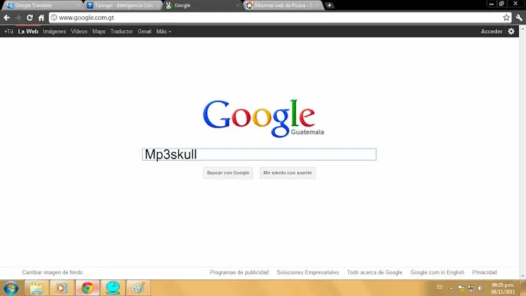Open the cyan messenger taskbar icon
This screenshot has height=296, width=526.
pyautogui.click(x=113, y=288)
